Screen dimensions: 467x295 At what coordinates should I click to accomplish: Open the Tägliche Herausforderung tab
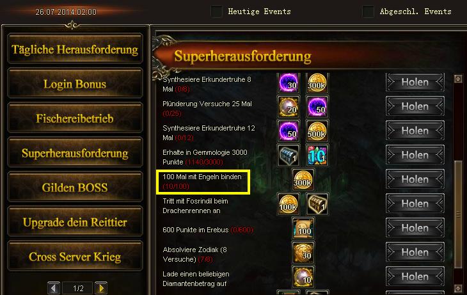tap(75, 49)
